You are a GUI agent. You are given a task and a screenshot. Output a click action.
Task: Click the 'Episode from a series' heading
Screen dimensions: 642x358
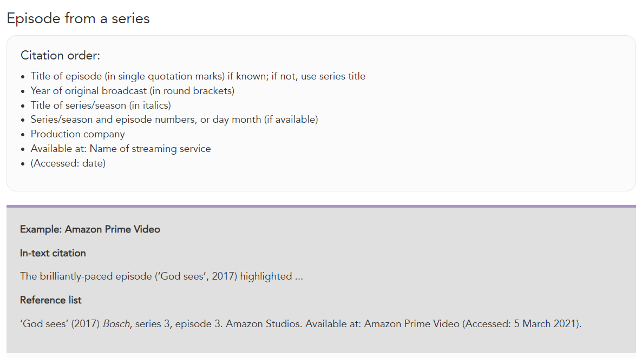pyautogui.click(x=78, y=18)
